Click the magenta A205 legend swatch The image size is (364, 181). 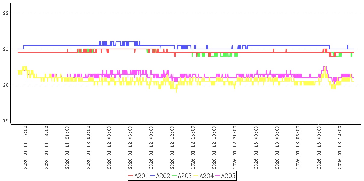[218, 176]
